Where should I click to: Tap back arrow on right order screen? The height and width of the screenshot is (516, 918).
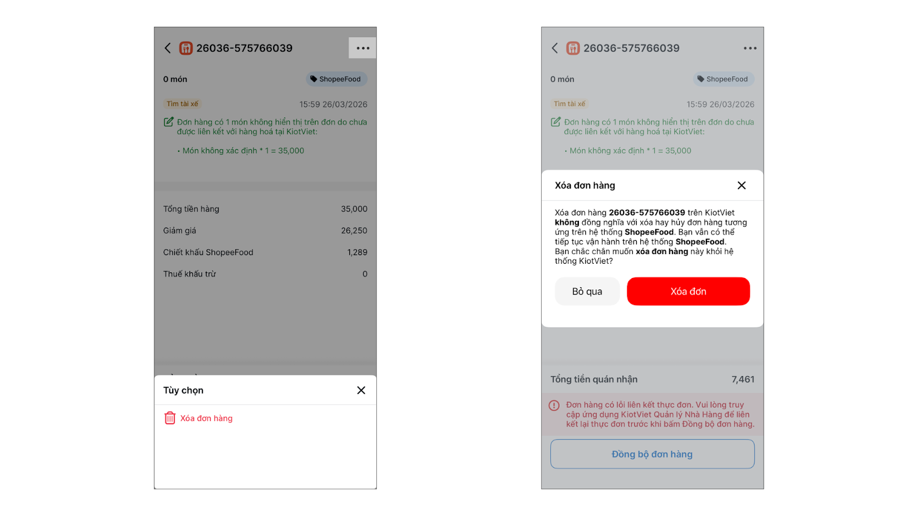pos(555,48)
